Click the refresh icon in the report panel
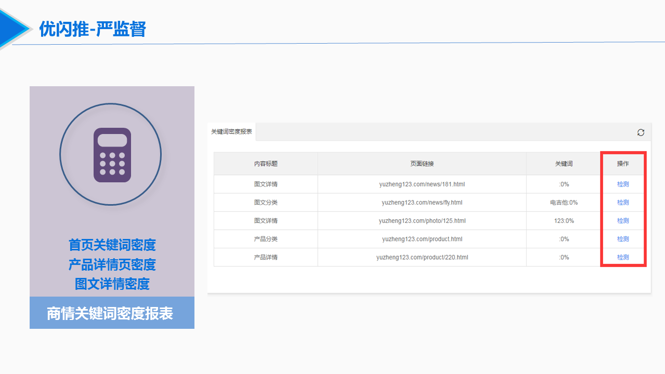This screenshot has height=374, width=665. [x=641, y=132]
